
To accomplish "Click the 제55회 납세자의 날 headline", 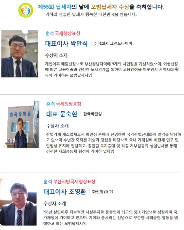I will [101, 7].
